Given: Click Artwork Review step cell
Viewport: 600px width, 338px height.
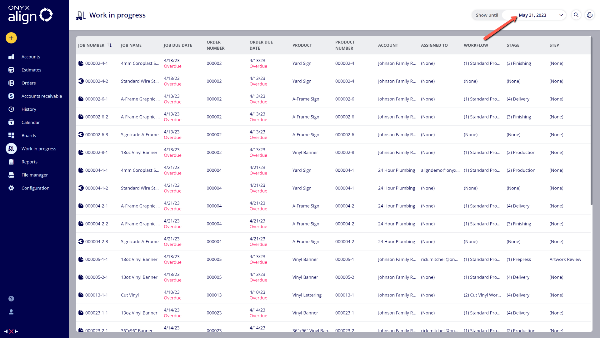Looking at the screenshot, I should tap(565, 259).
